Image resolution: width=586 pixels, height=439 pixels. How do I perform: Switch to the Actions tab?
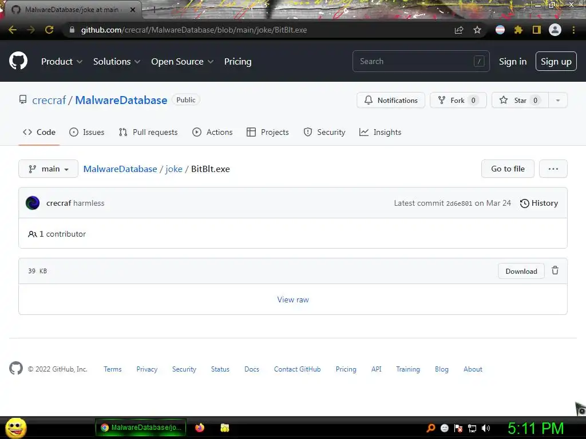pyautogui.click(x=212, y=132)
